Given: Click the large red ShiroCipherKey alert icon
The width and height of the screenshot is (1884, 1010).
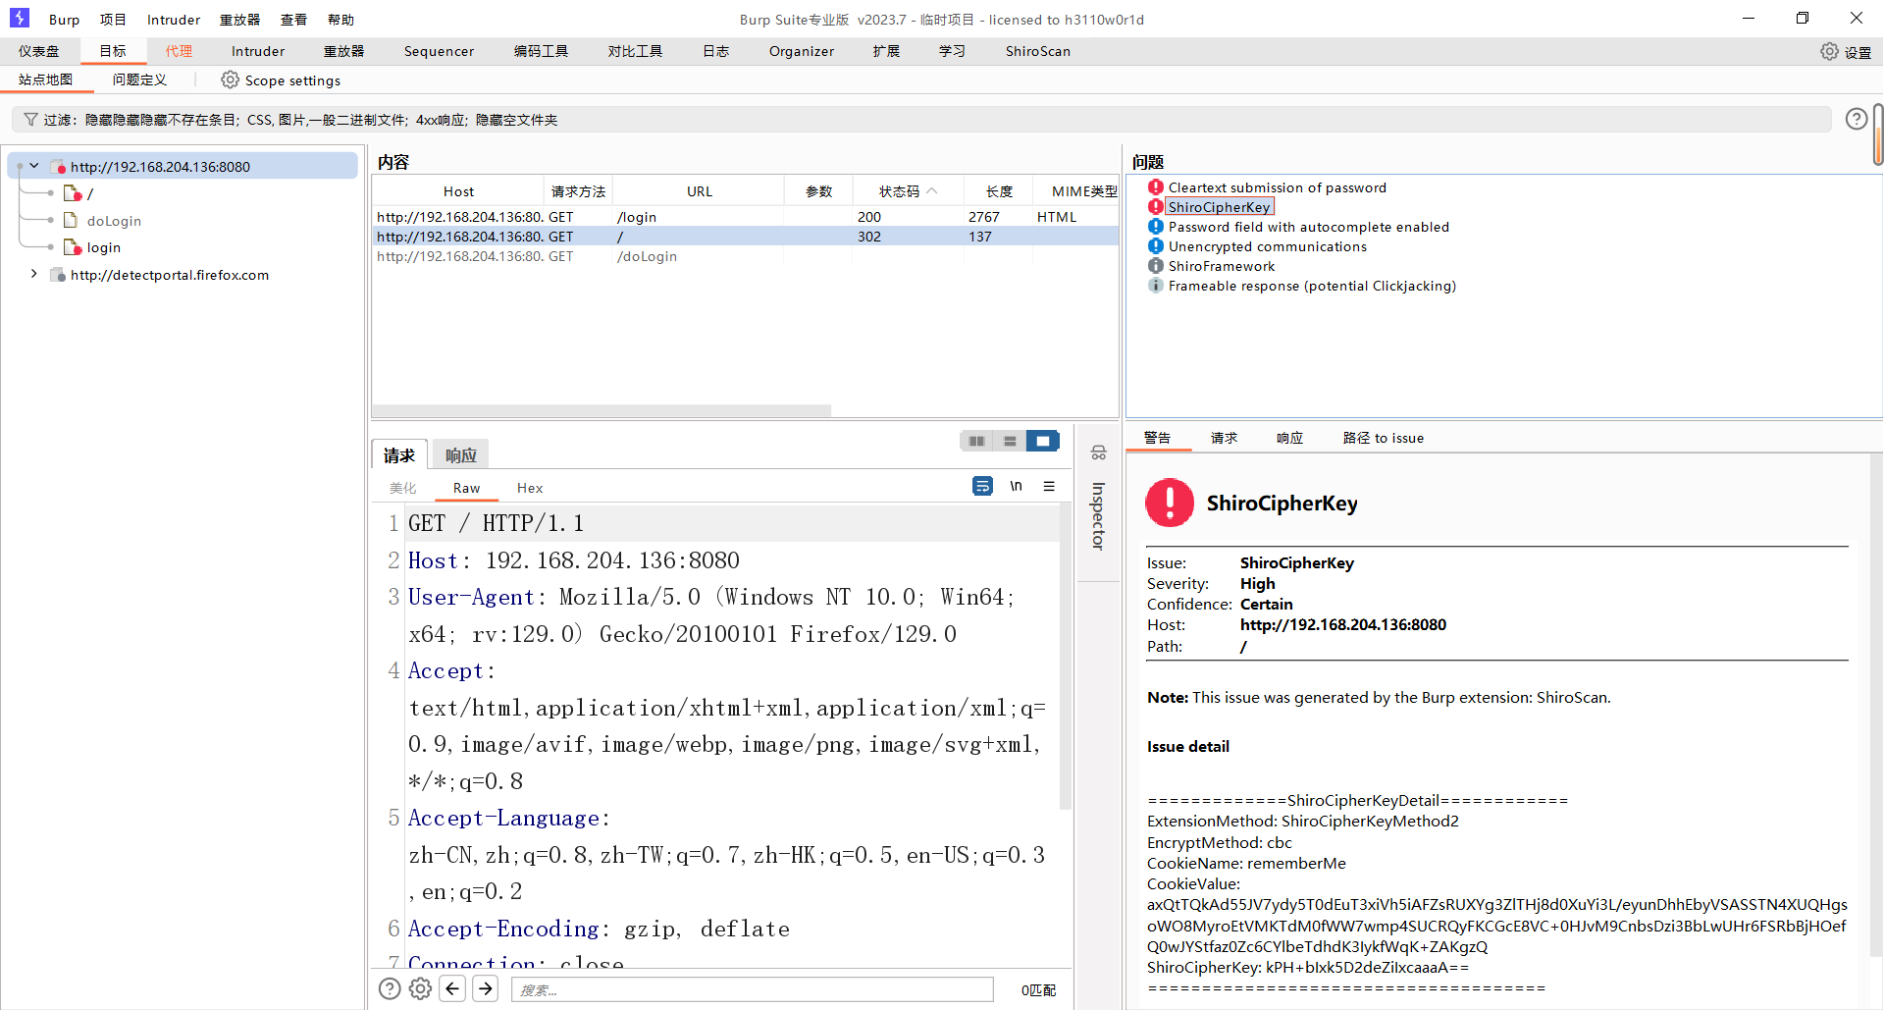Looking at the screenshot, I should (1170, 503).
